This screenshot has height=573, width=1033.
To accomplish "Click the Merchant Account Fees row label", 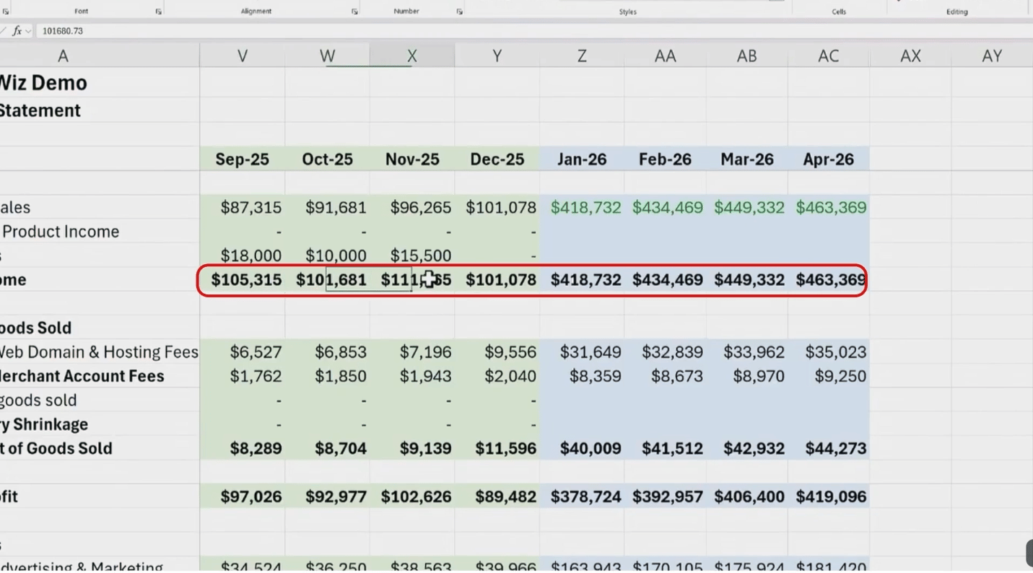I will (82, 376).
